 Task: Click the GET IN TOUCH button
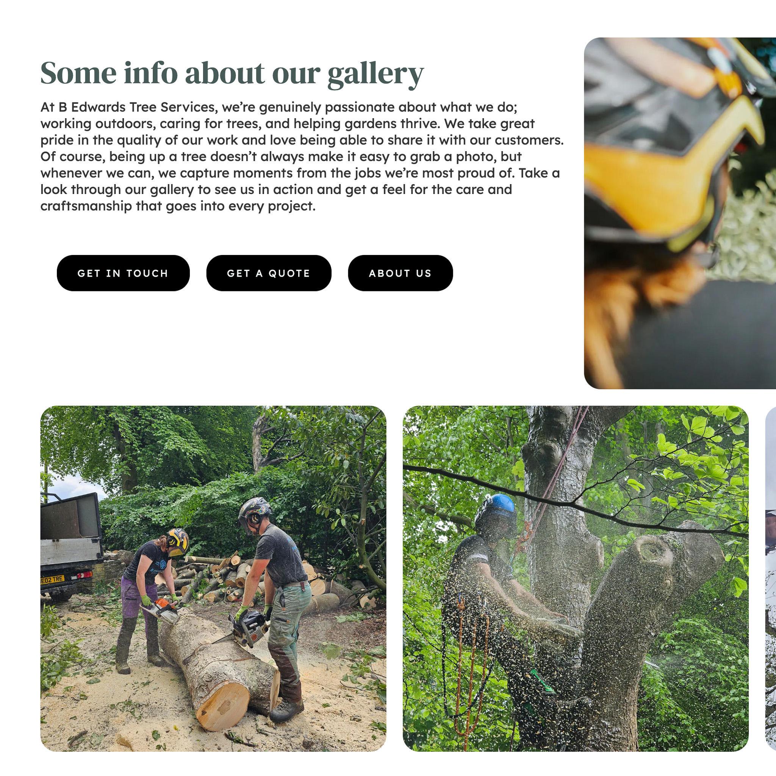pos(123,273)
